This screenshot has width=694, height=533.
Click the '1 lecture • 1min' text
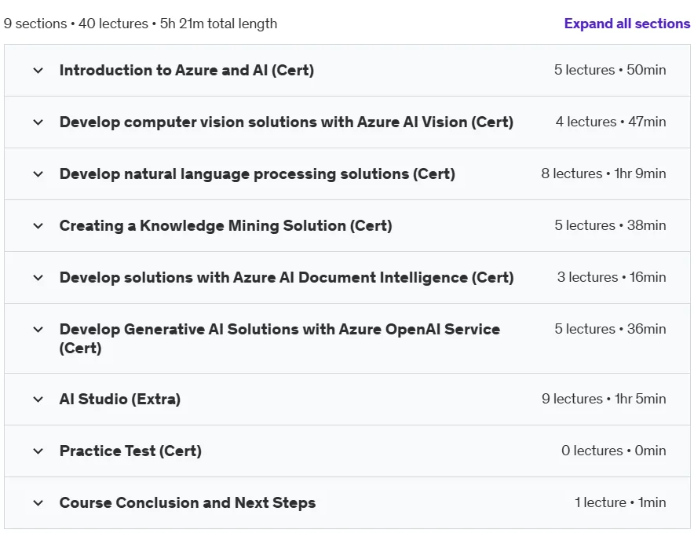tap(620, 502)
